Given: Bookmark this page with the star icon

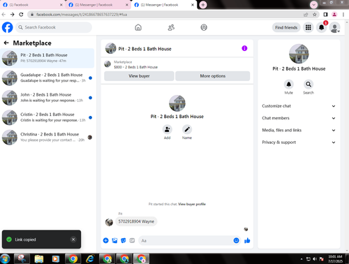Looking at the screenshot, I should click(315, 15).
